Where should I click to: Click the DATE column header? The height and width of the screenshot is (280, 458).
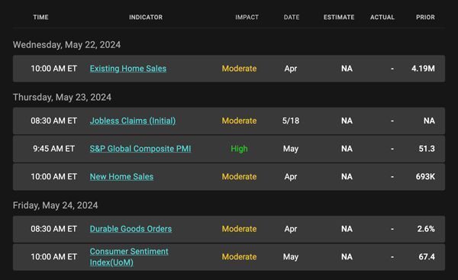(x=292, y=18)
